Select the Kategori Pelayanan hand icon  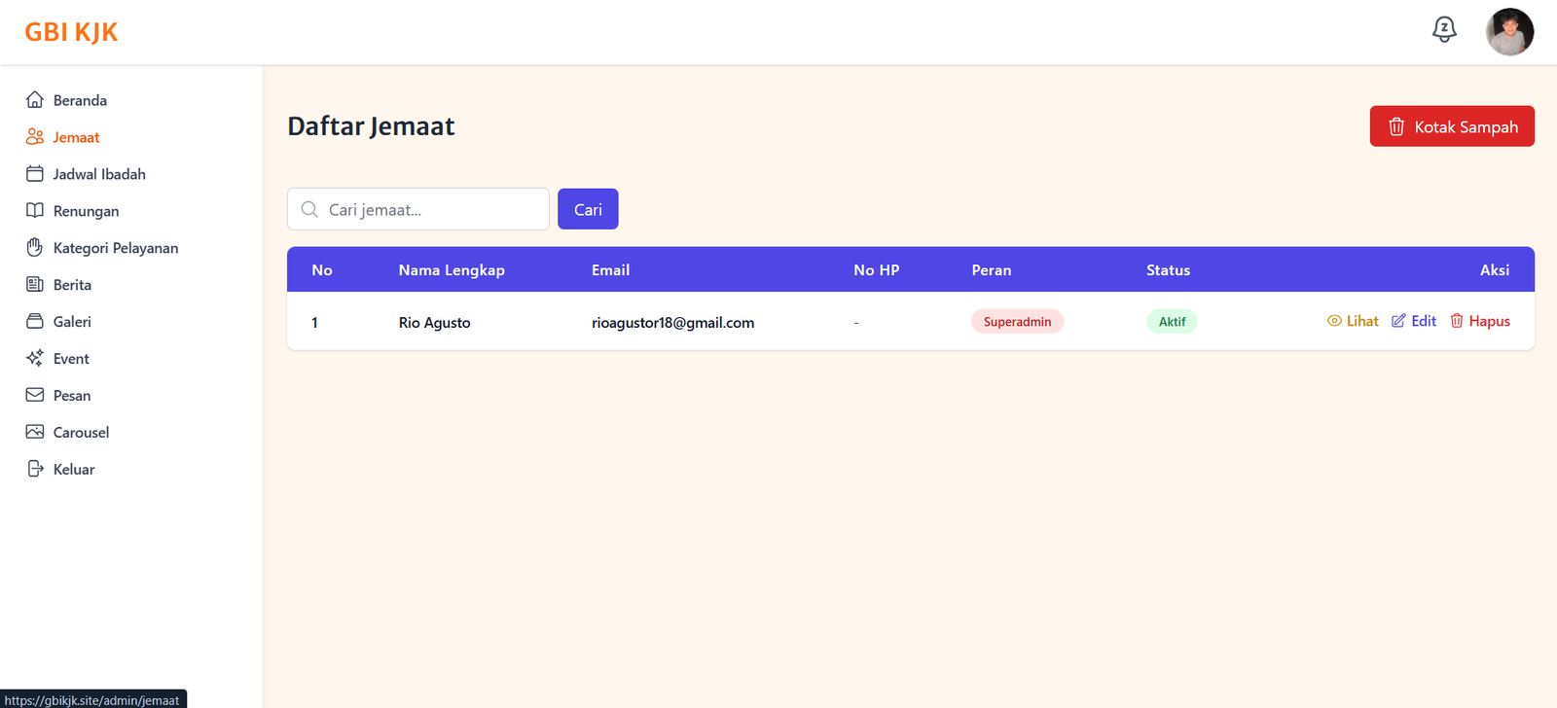click(x=35, y=248)
